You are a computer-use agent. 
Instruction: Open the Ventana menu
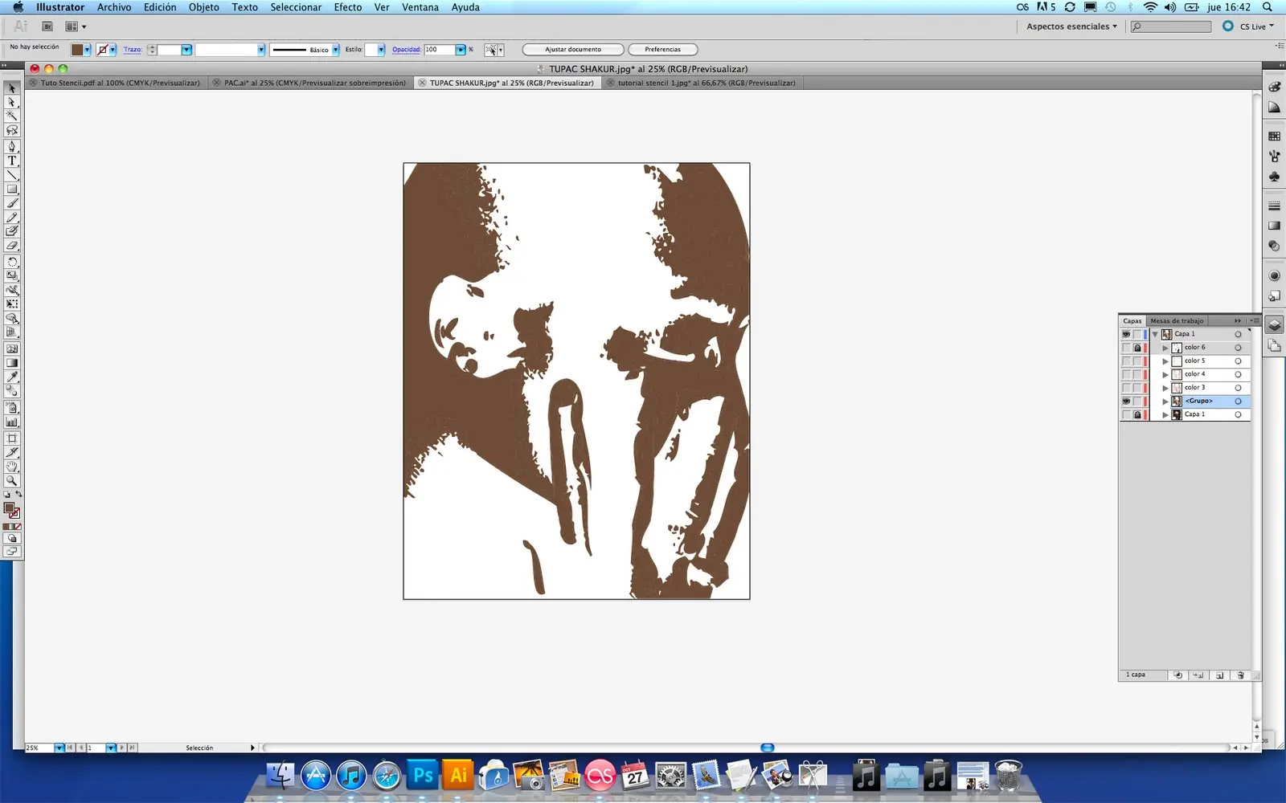[420, 7]
